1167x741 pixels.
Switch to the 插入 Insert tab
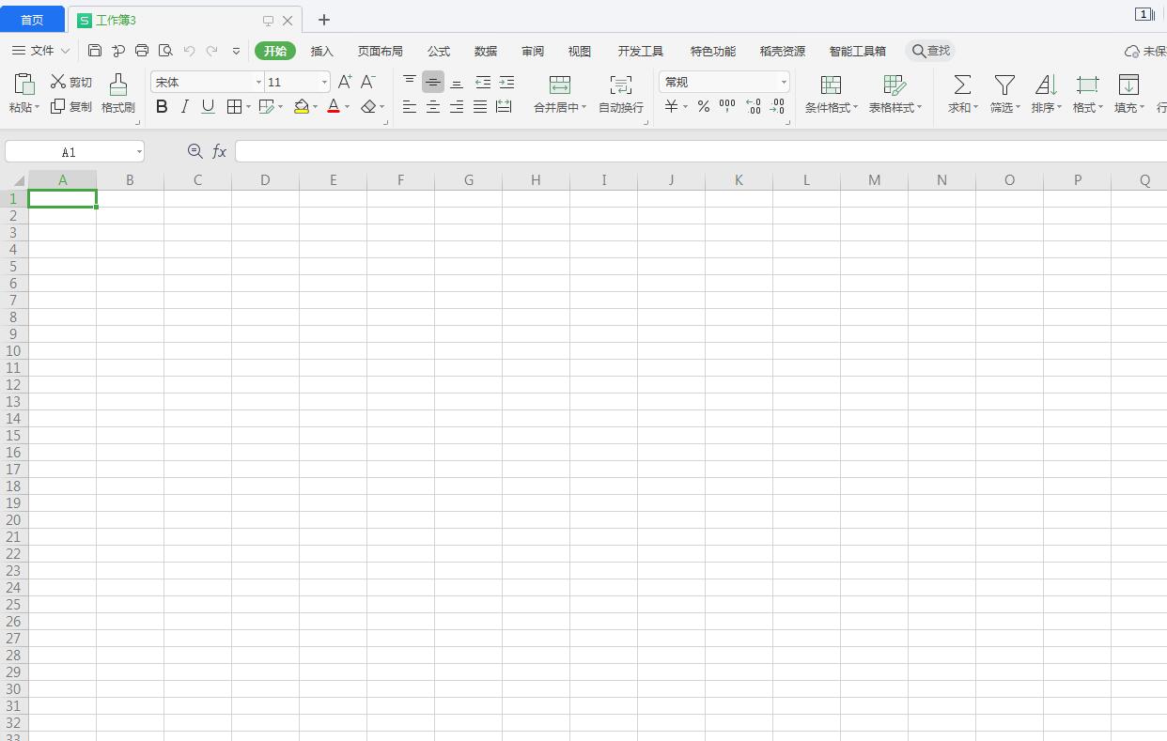pyautogui.click(x=322, y=51)
